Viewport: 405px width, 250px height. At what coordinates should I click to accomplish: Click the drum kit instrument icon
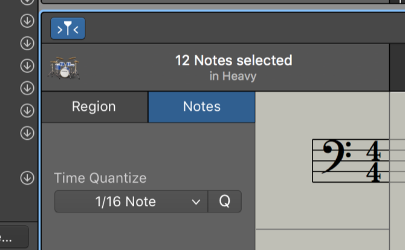tap(64, 68)
